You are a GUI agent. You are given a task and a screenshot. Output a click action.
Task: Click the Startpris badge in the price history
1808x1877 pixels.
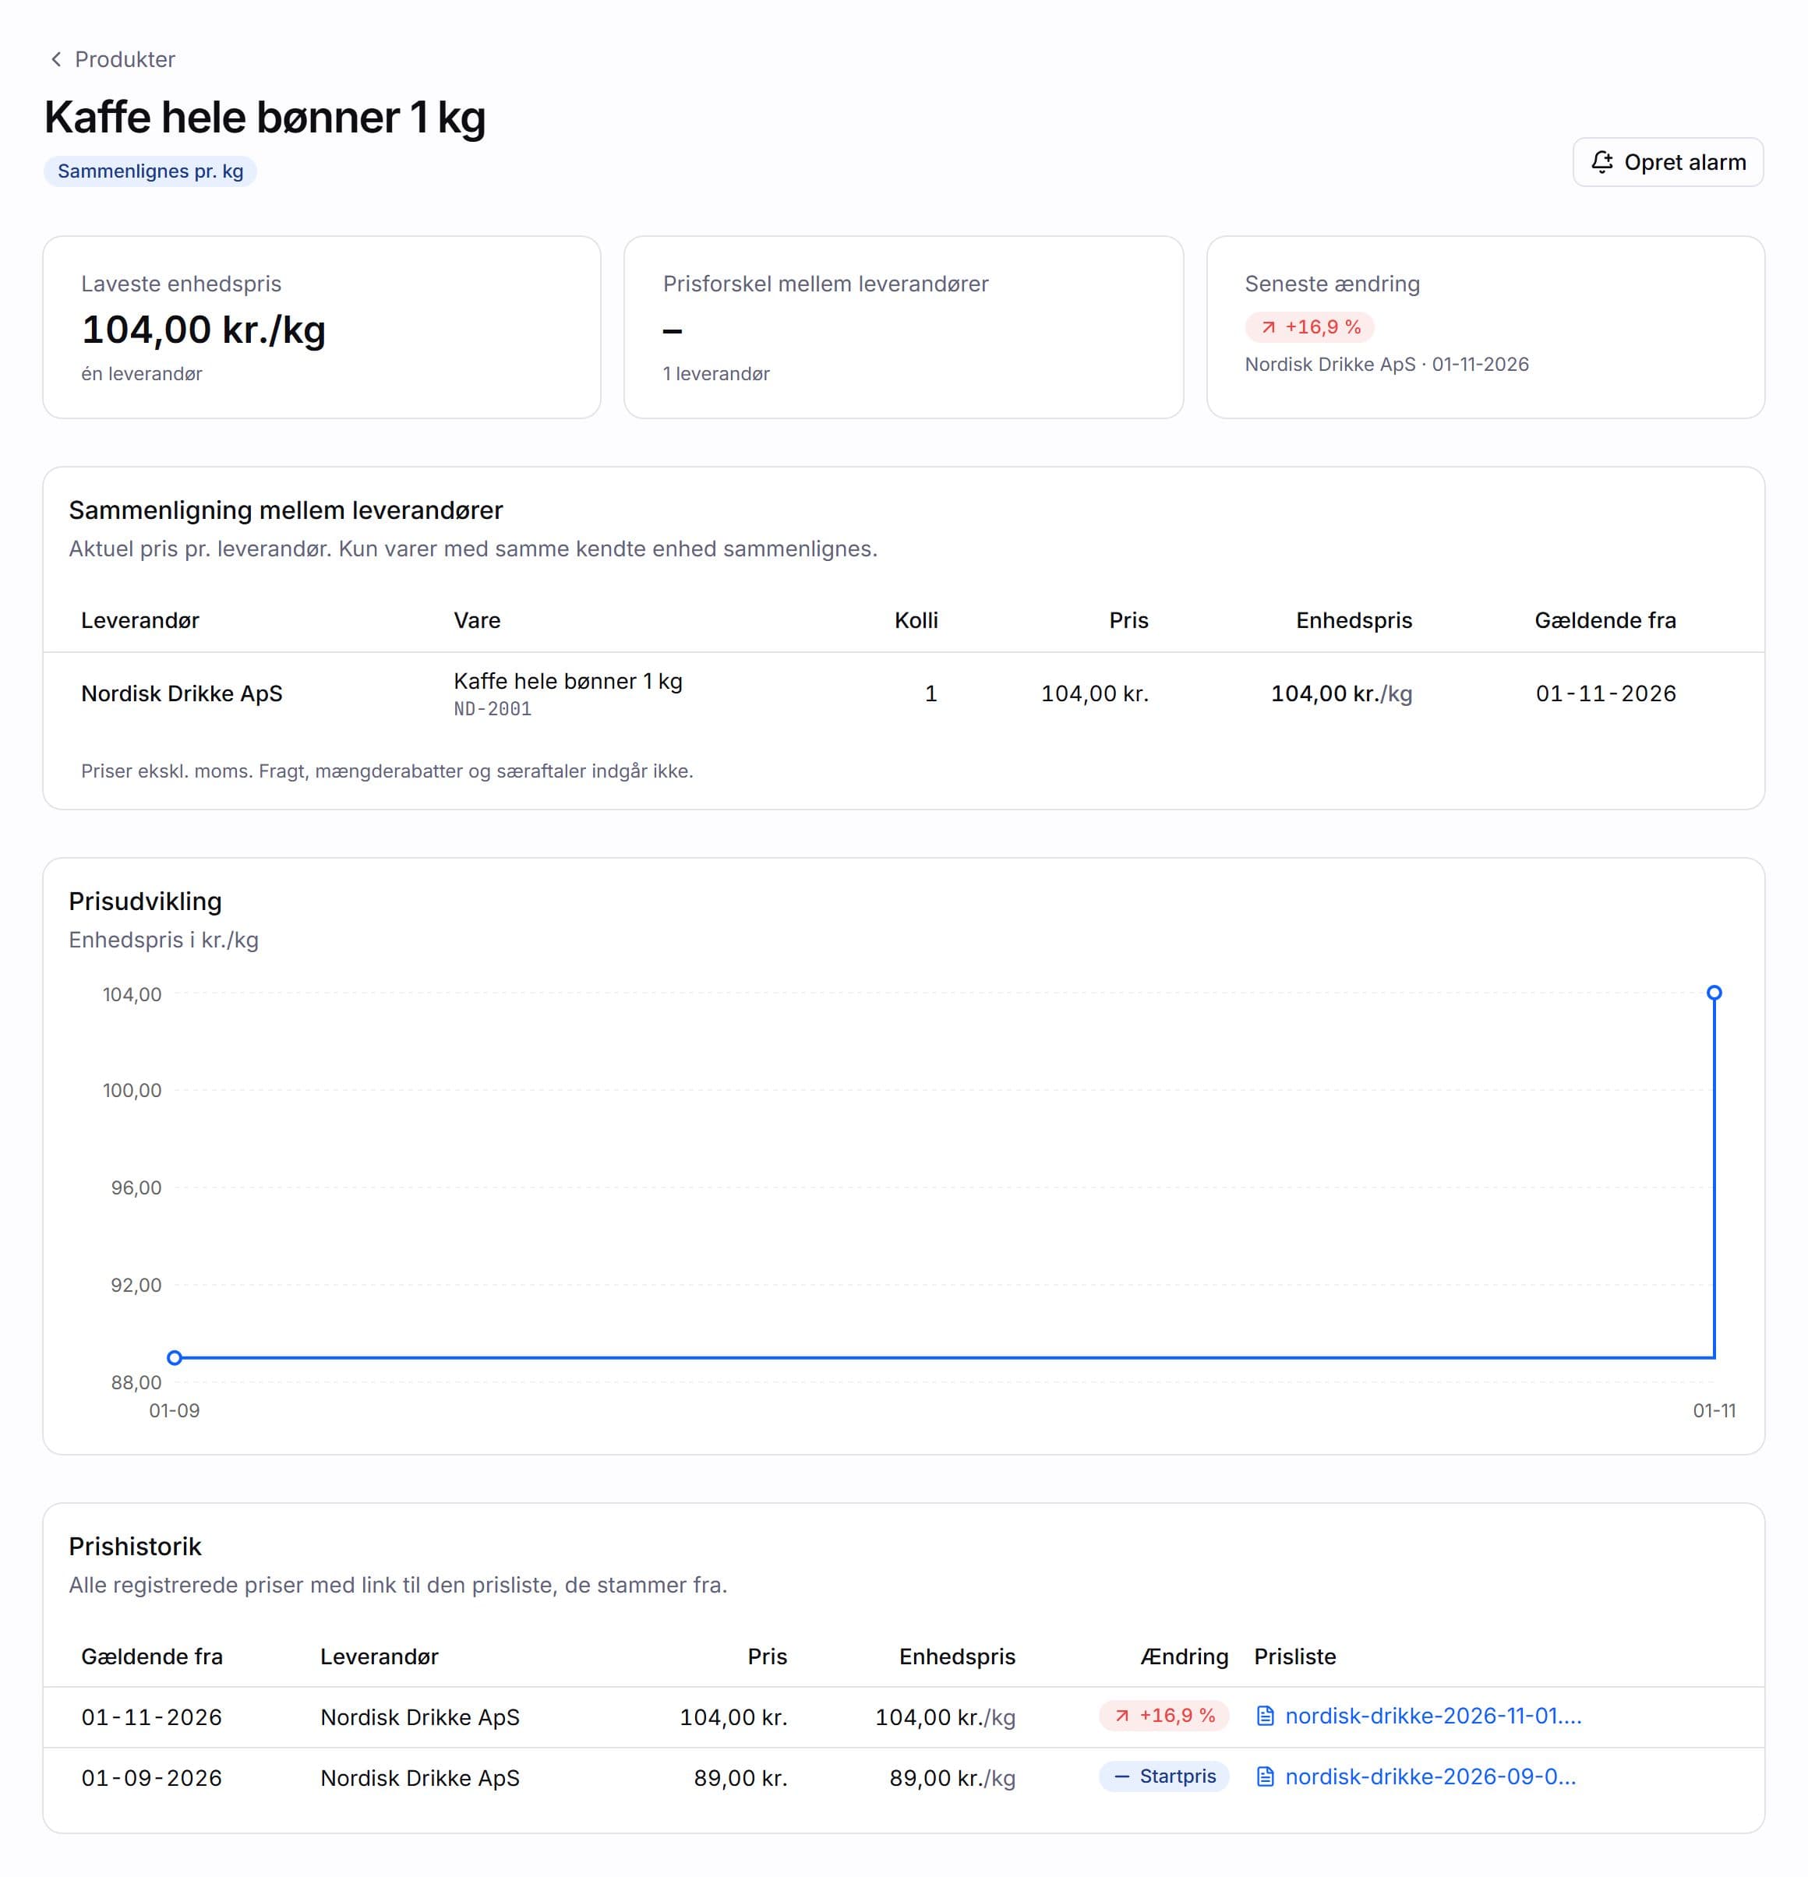[x=1164, y=1777]
